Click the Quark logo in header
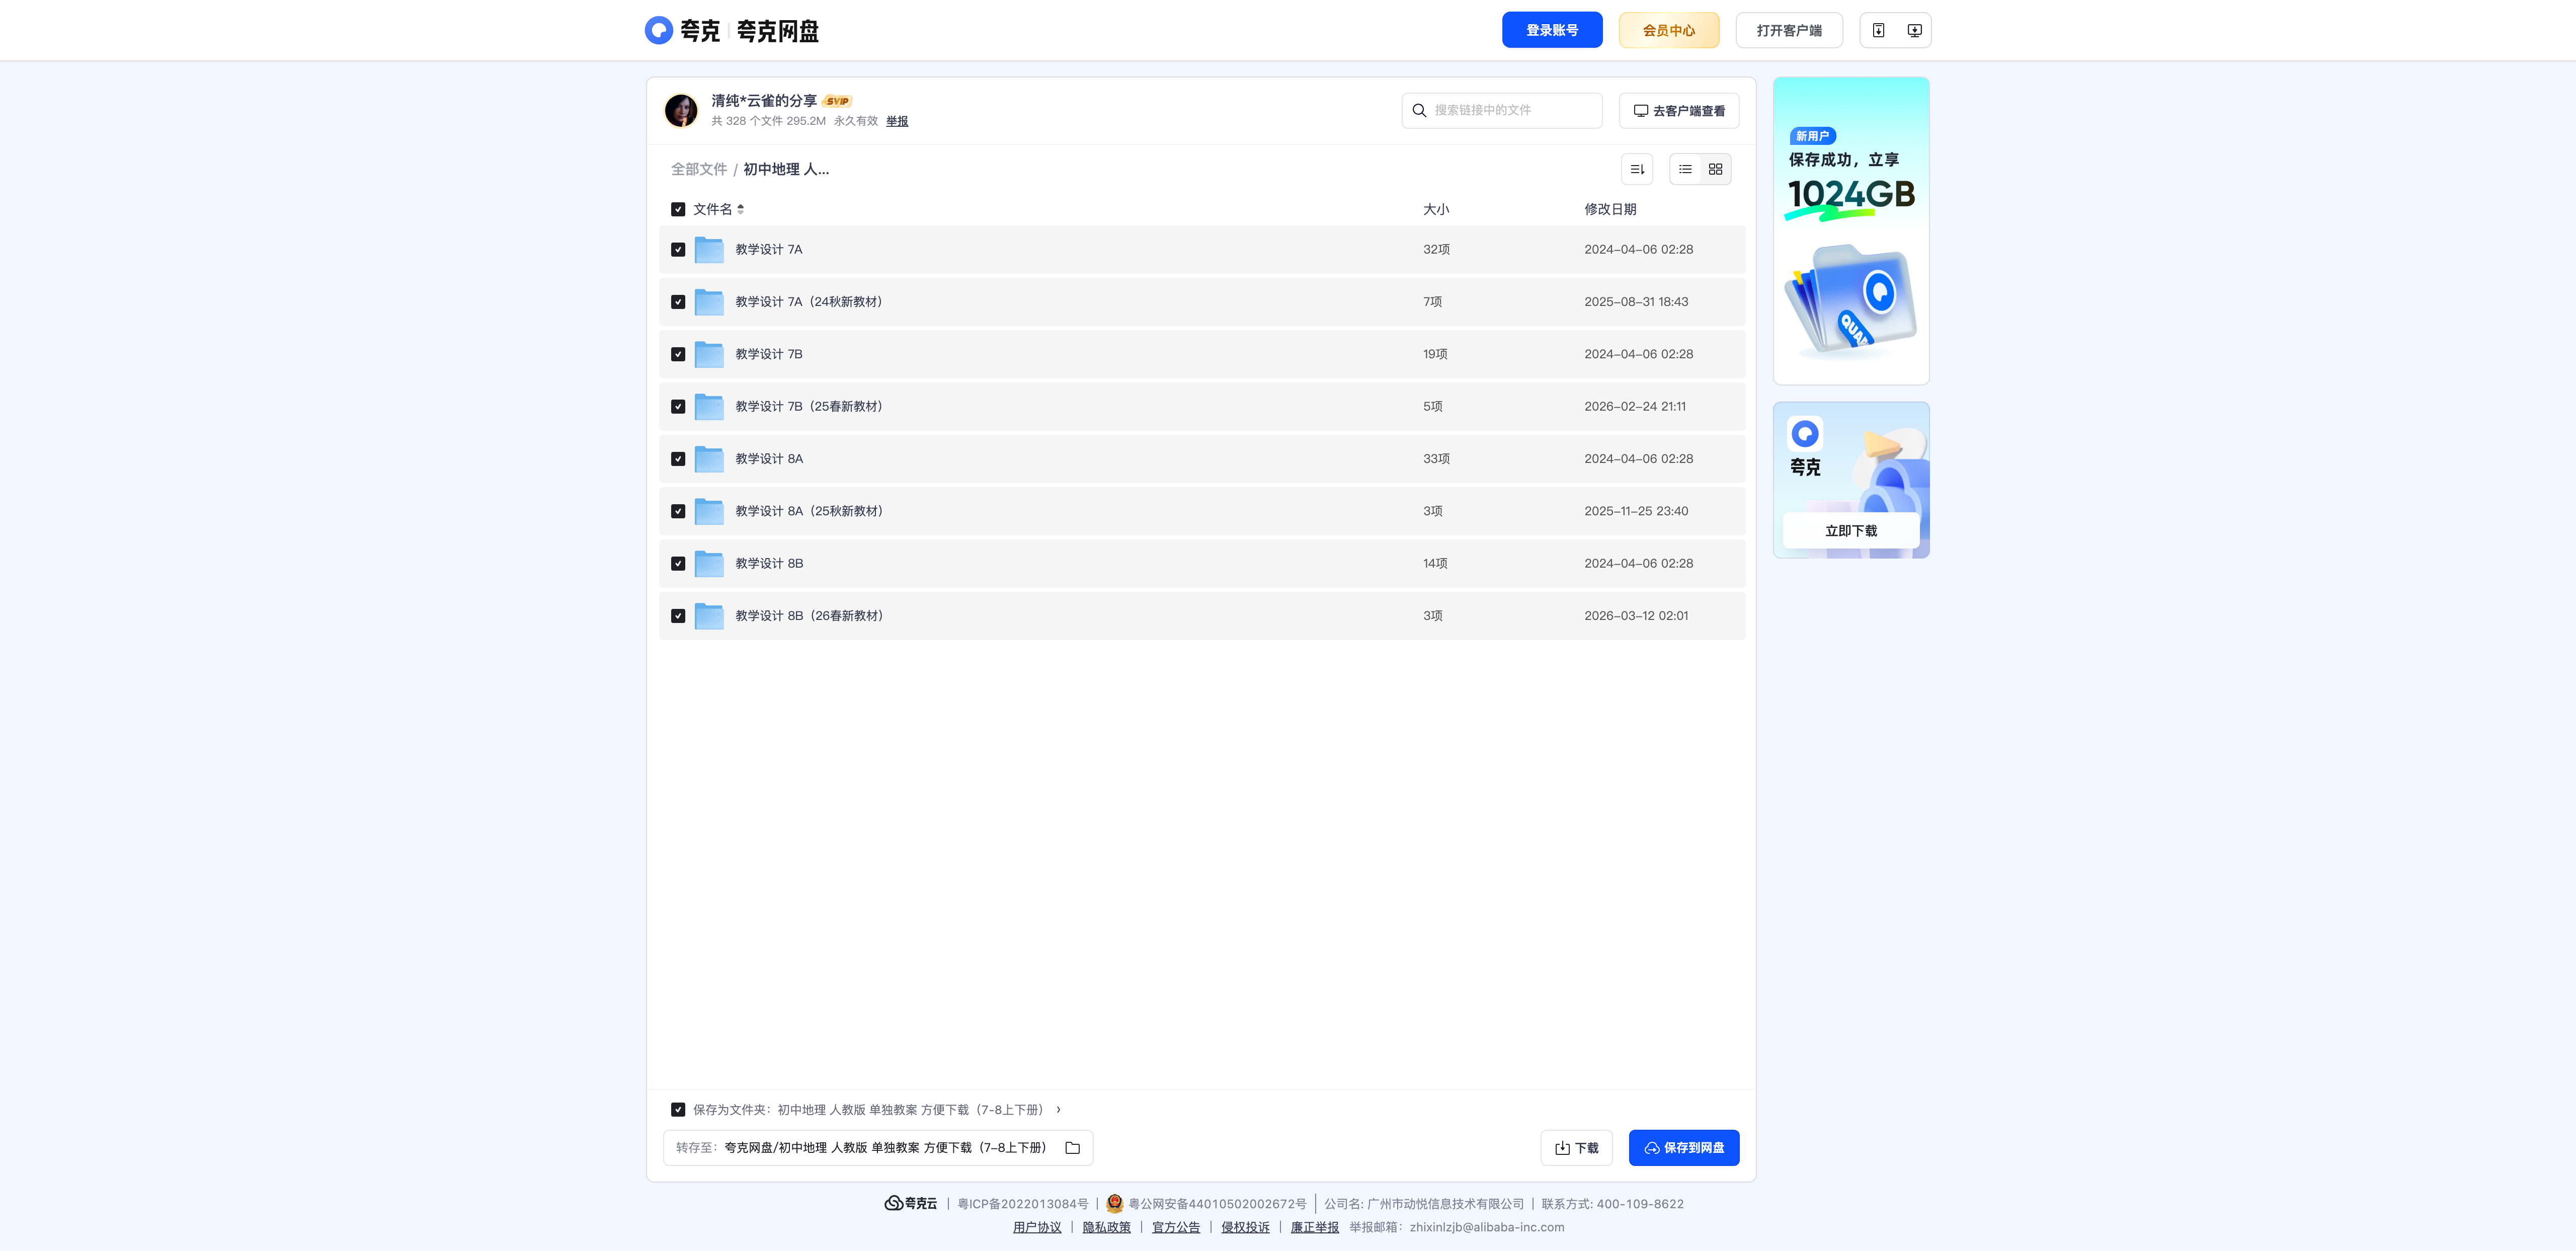2576x1251 pixels. coord(658,30)
